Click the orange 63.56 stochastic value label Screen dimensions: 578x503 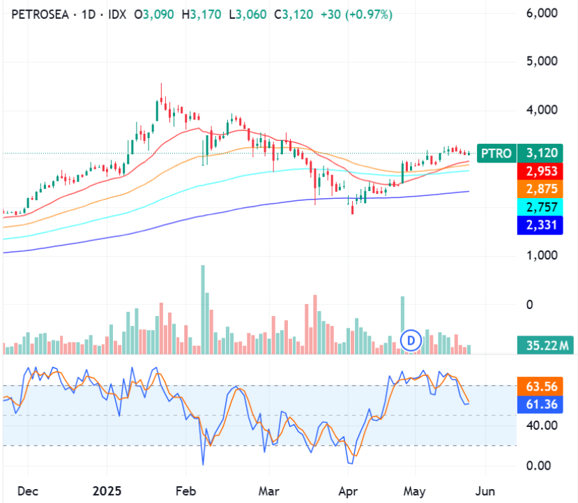[540, 386]
